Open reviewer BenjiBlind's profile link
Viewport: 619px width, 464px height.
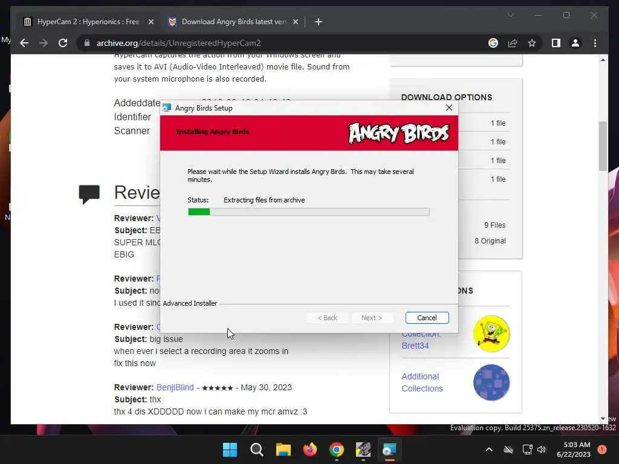tap(175, 387)
